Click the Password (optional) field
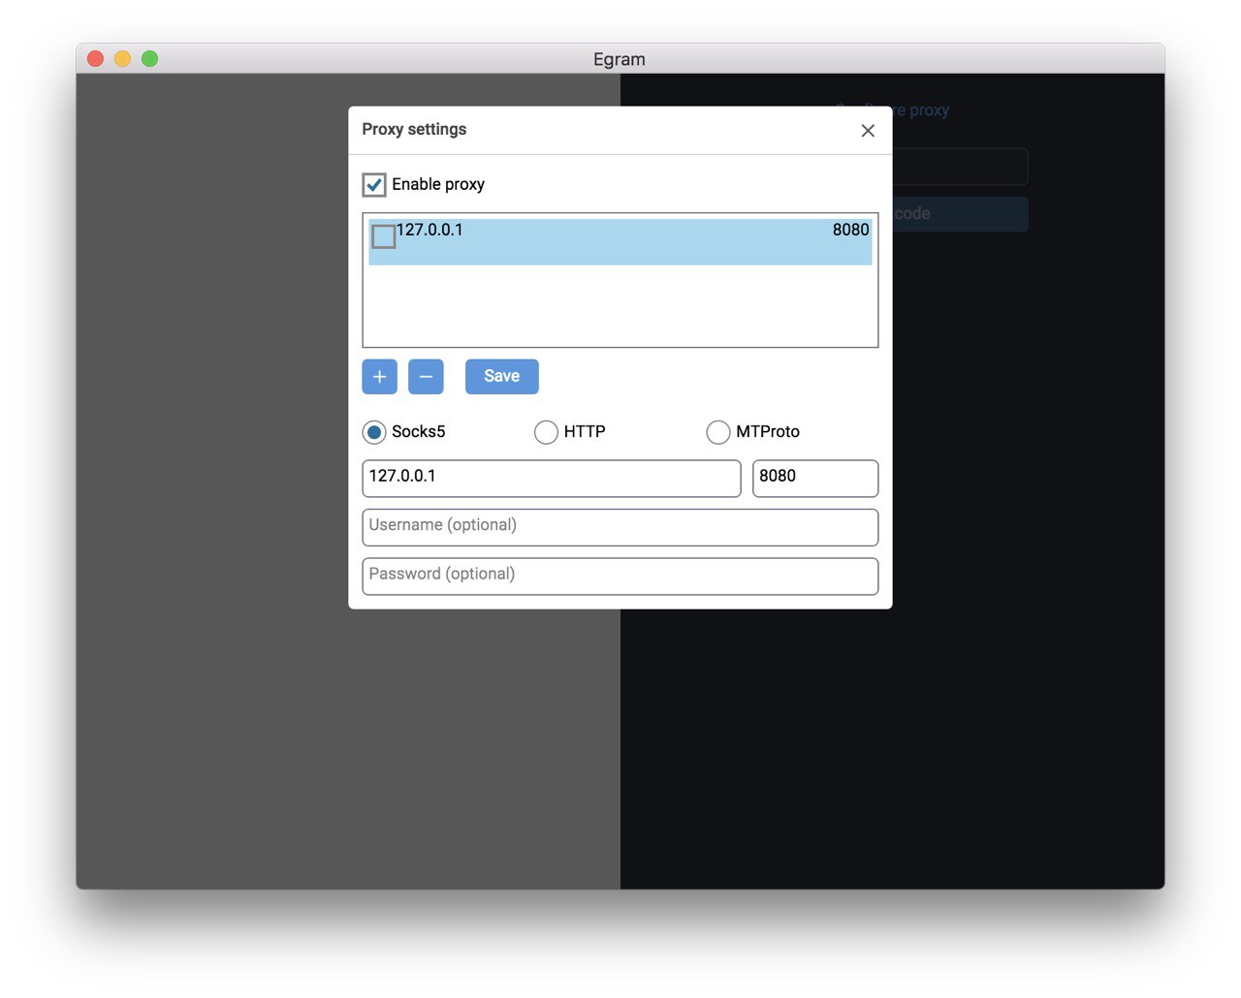This screenshot has width=1241, height=998. pyautogui.click(x=620, y=577)
